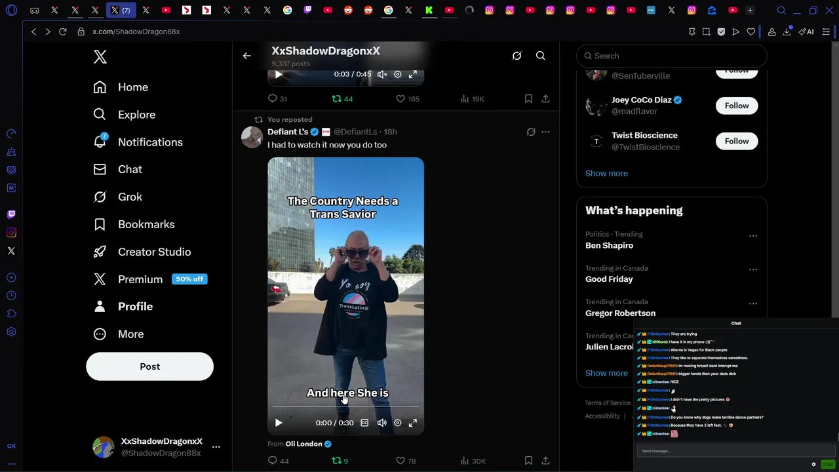The width and height of the screenshot is (839, 472).
Task: Toggle captions on the Trans Savior video
Action: [x=364, y=423]
